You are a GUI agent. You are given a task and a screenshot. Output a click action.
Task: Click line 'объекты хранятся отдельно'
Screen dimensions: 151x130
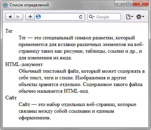point(80,84)
